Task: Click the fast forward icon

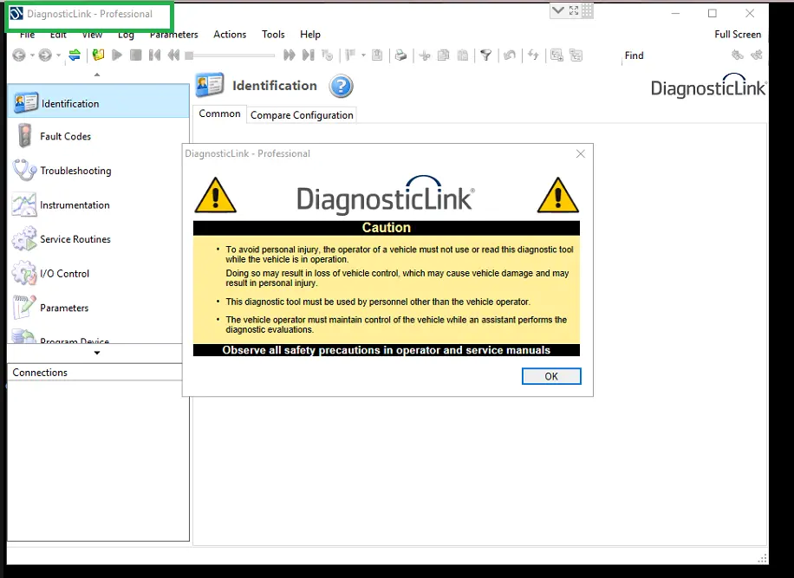Action: (x=290, y=55)
